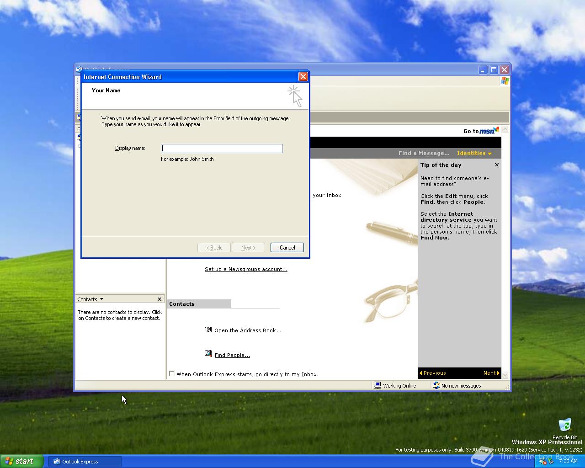Open the Address Book link
This screenshot has width=585, height=468.
point(248,331)
